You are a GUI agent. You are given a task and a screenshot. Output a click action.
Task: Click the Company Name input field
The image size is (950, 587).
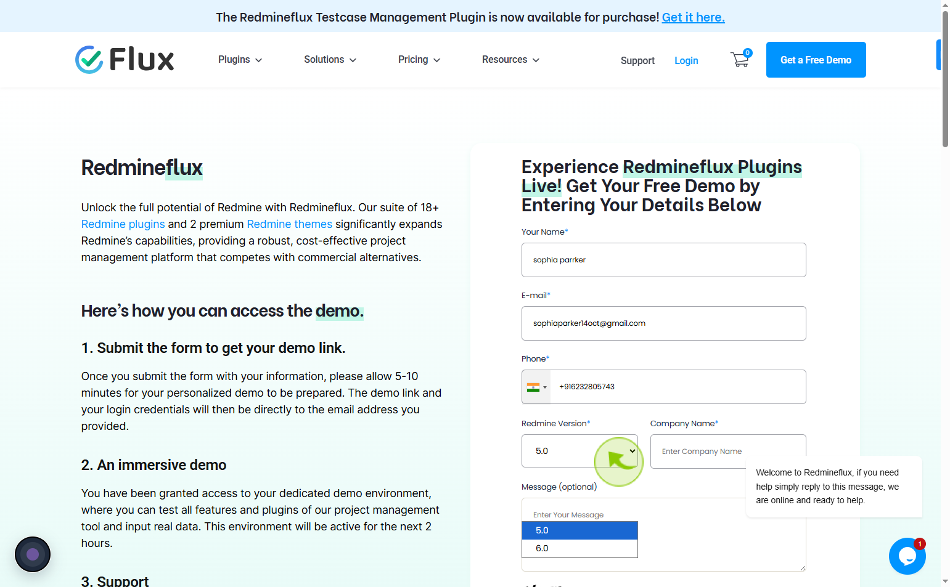[x=727, y=451]
